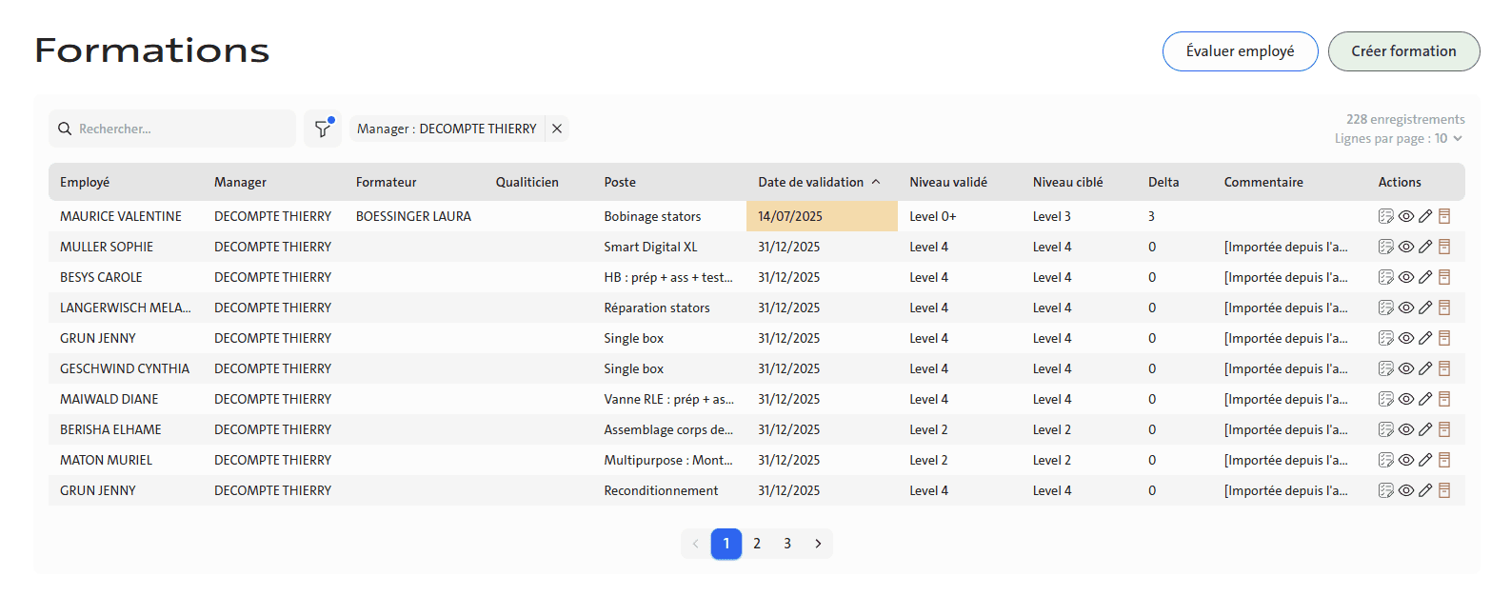Edit MULLER SOPHIE's formation with the pencil icon
This screenshot has height=596, width=1511.
click(x=1425, y=247)
